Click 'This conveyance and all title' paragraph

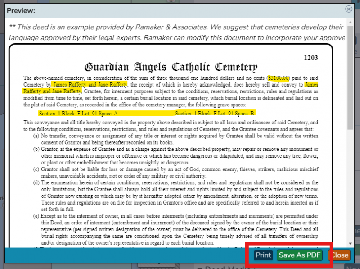point(171,126)
